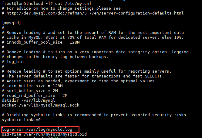Click the cat /etc/my.cnf command text

click(73, 3)
